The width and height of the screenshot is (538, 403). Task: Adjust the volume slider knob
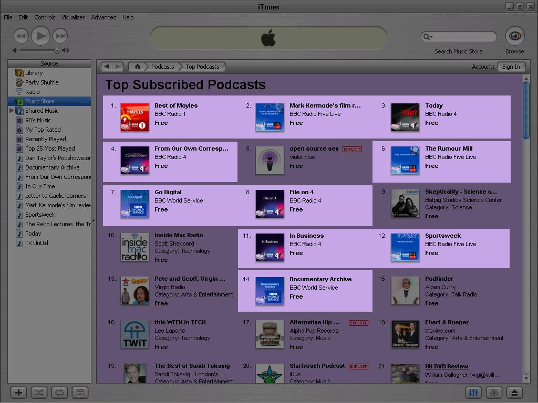[57, 51]
